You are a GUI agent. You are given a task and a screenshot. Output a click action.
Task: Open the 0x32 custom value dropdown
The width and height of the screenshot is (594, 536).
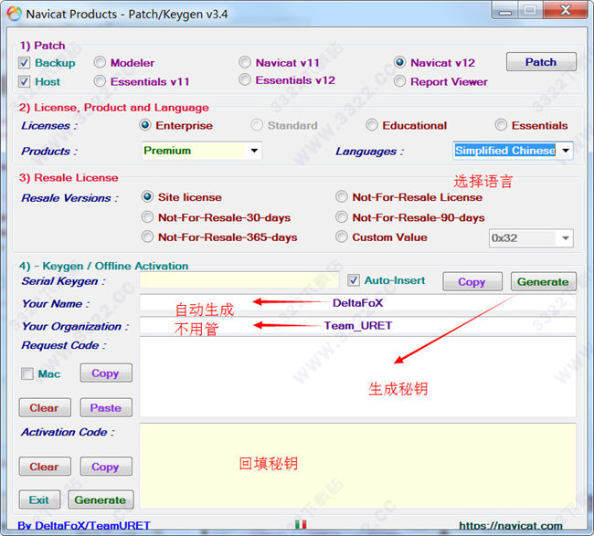(x=531, y=238)
